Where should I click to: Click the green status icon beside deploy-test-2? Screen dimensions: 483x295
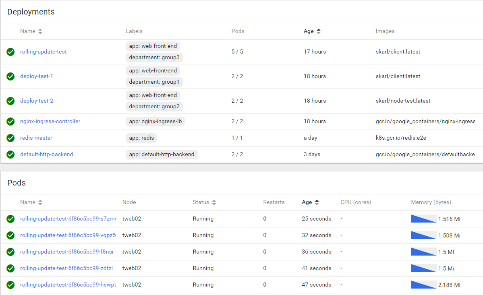(10, 101)
